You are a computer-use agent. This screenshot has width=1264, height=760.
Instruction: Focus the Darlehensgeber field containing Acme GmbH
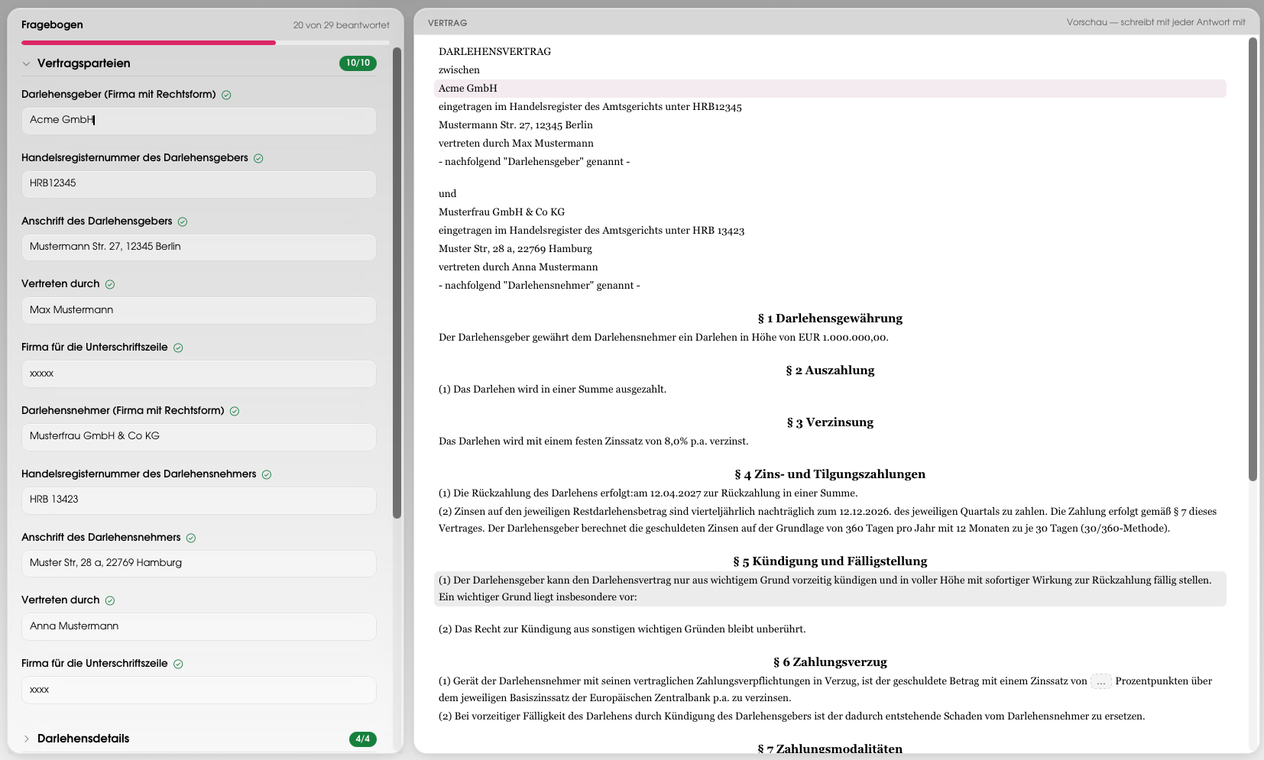(x=199, y=121)
